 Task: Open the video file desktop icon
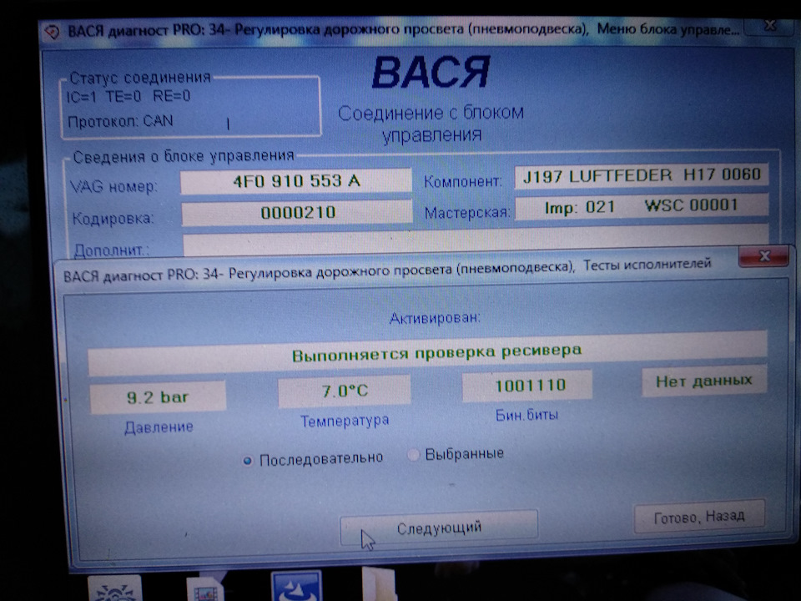206,589
